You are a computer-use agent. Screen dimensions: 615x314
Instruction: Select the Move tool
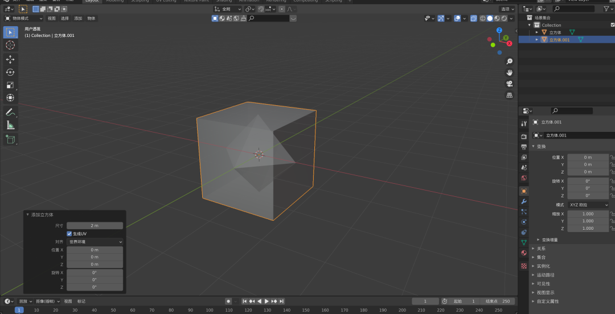click(10, 59)
